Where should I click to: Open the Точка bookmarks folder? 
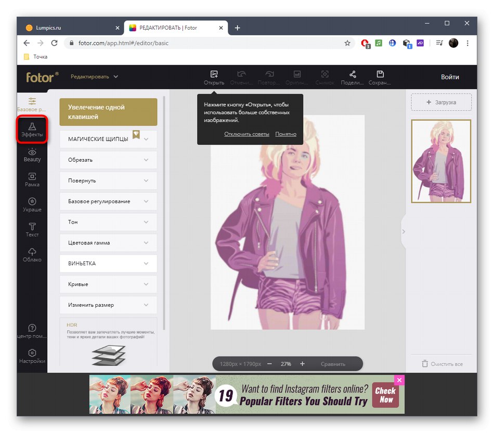[x=35, y=57]
